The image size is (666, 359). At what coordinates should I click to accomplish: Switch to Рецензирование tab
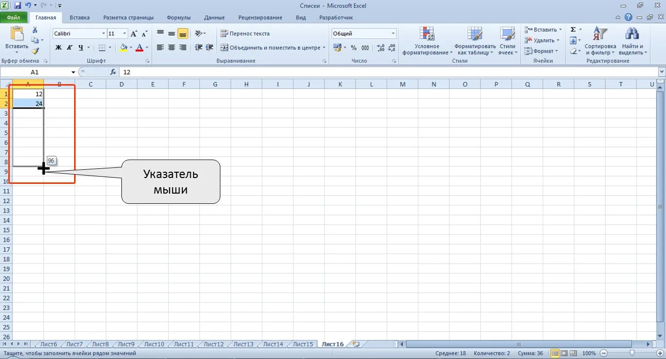(260, 18)
